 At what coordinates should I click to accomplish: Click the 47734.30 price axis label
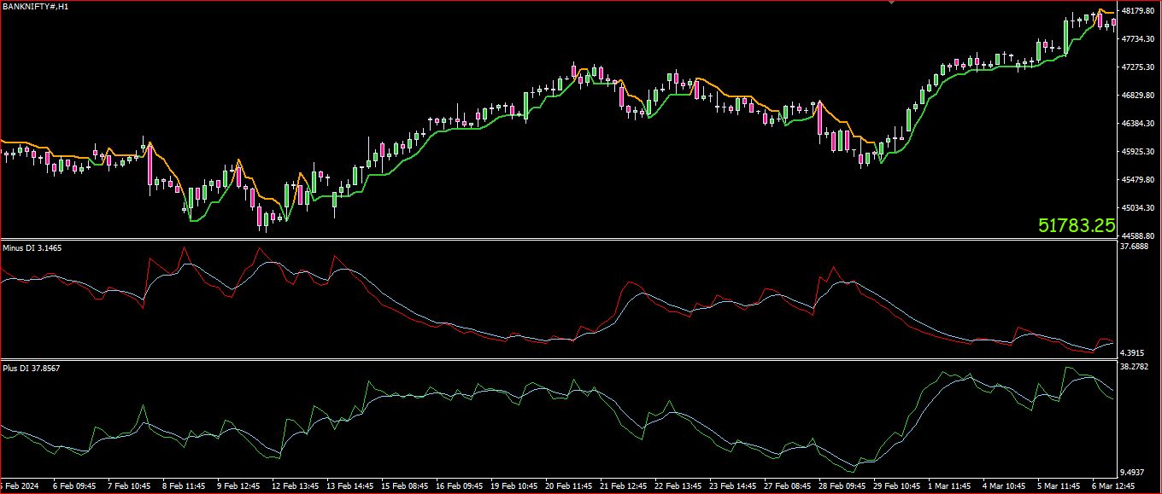coord(1139,39)
